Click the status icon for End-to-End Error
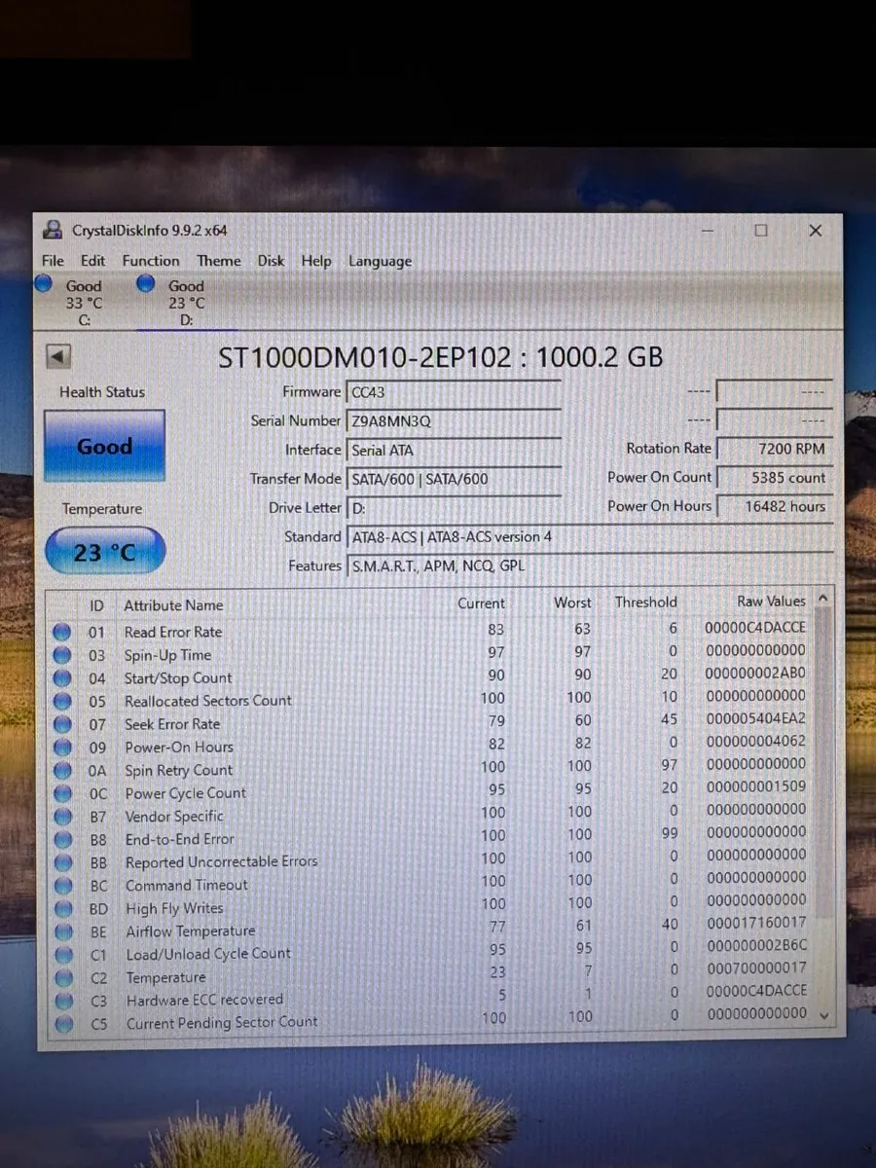This screenshot has height=1168, width=876. coord(62,839)
